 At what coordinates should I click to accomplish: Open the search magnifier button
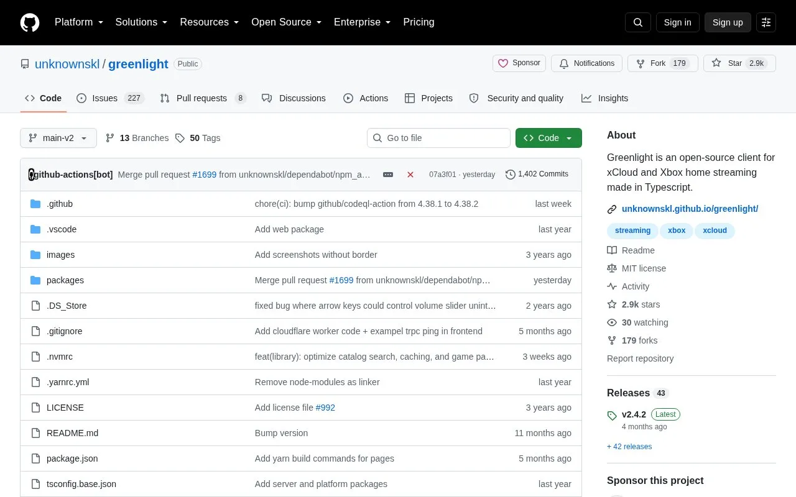[x=638, y=22]
